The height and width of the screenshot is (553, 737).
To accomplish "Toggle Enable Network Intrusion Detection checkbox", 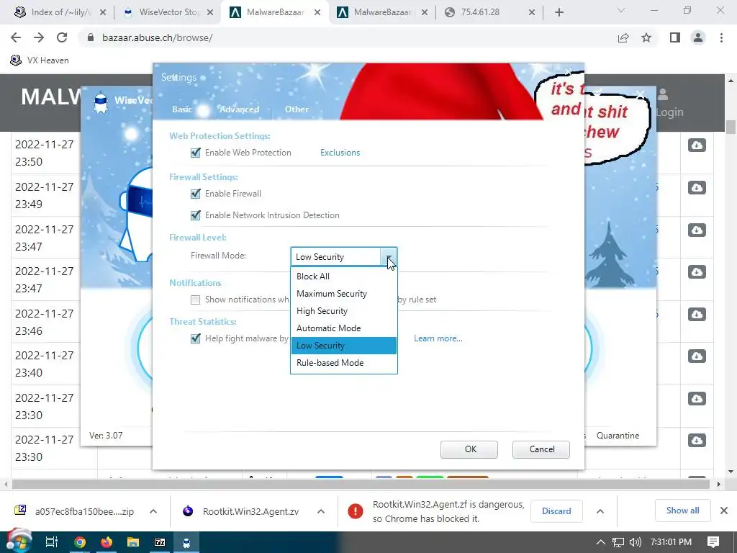I will tap(196, 215).
